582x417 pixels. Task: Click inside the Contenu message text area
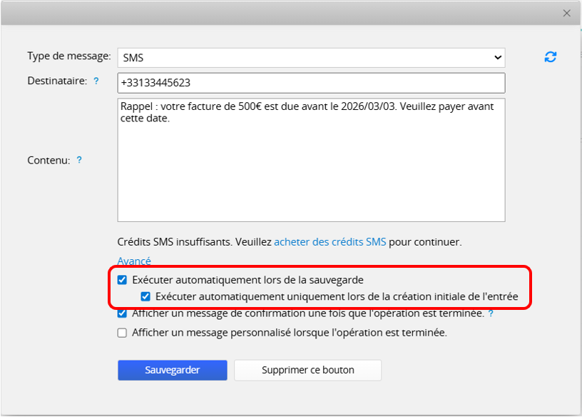[311, 171]
